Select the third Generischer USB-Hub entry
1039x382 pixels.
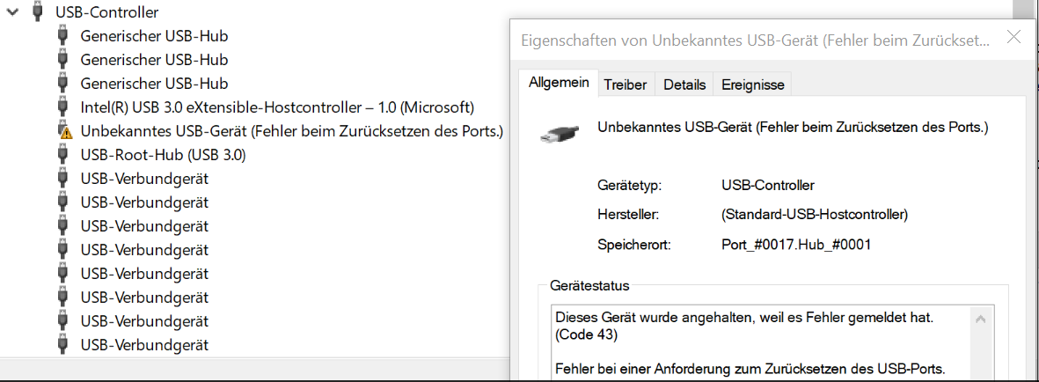pyautogui.click(x=154, y=84)
